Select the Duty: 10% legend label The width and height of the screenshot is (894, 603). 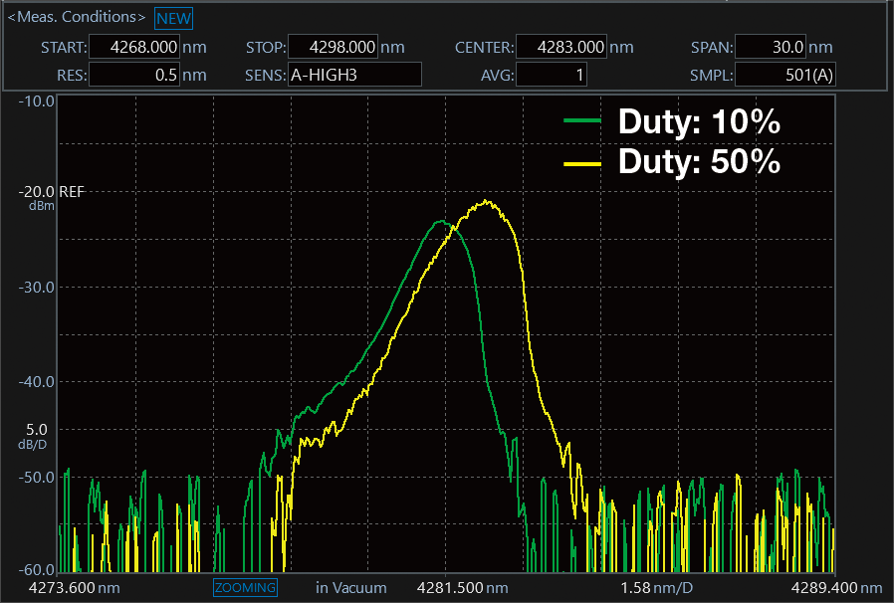pyautogui.click(x=698, y=122)
